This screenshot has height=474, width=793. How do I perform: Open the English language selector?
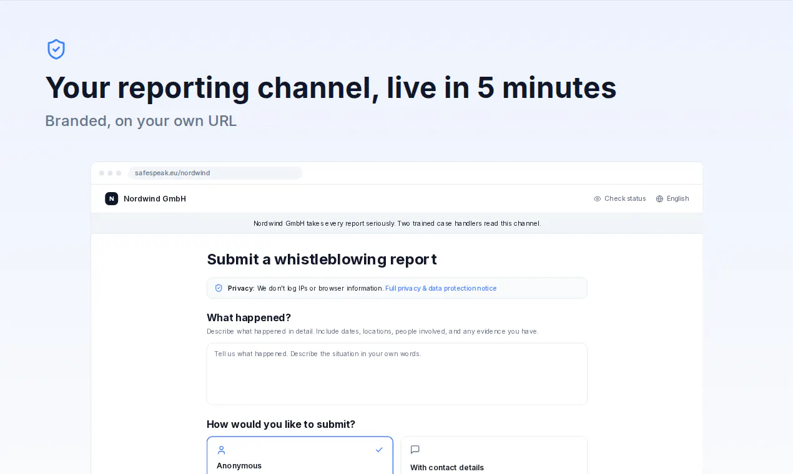tap(672, 199)
